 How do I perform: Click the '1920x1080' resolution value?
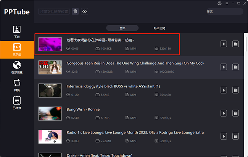167,72
